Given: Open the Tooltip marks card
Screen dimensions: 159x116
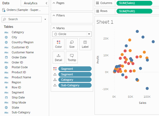Looking at the screenshot, I should point(72,58).
